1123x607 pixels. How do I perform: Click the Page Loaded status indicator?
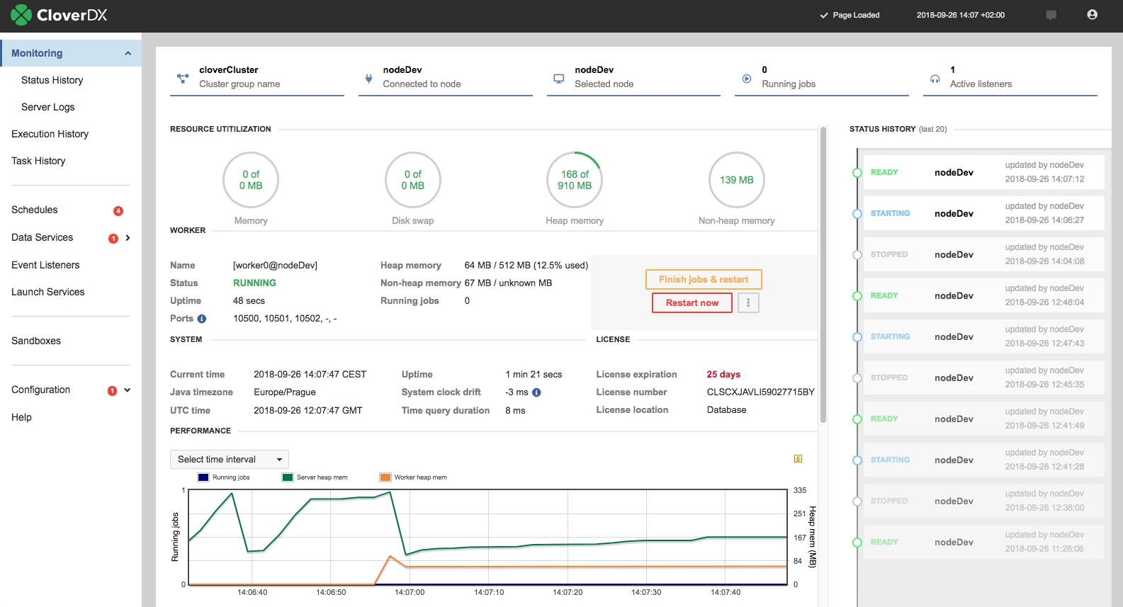pyautogui.click(x=850, y=15)
